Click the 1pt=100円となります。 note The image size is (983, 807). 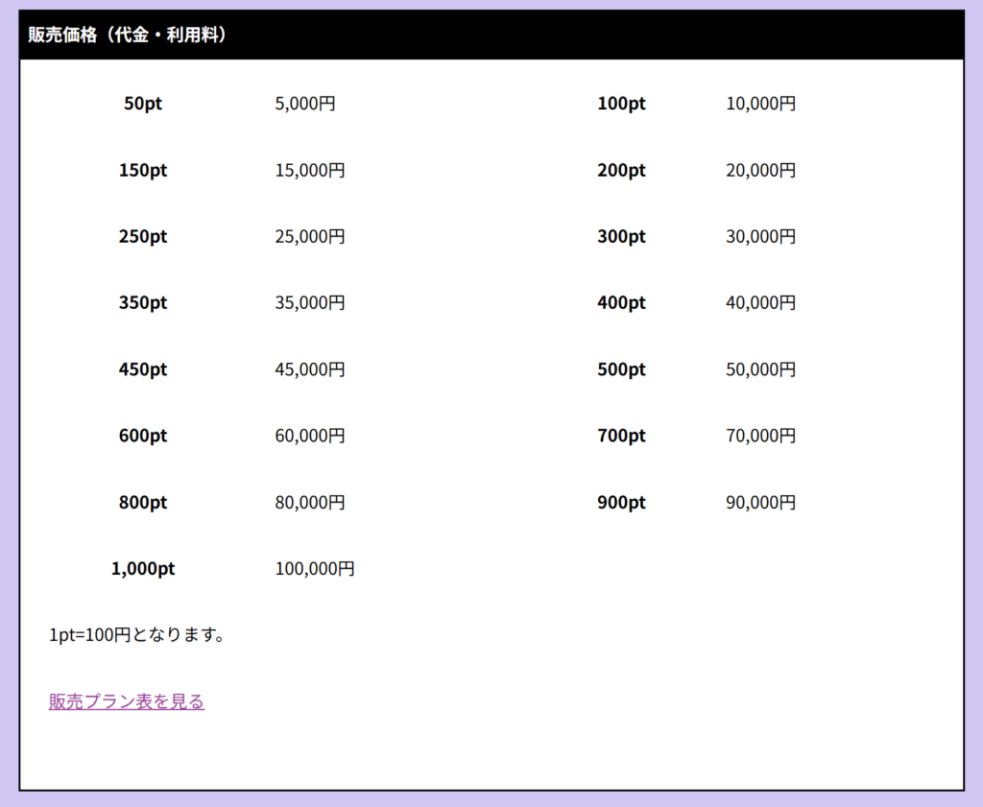(136, 634)
